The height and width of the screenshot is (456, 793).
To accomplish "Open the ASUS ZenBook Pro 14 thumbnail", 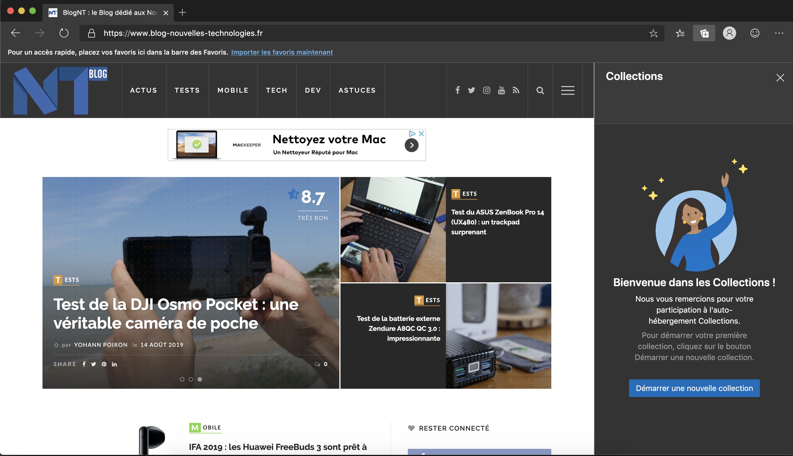I will point(393,230).
